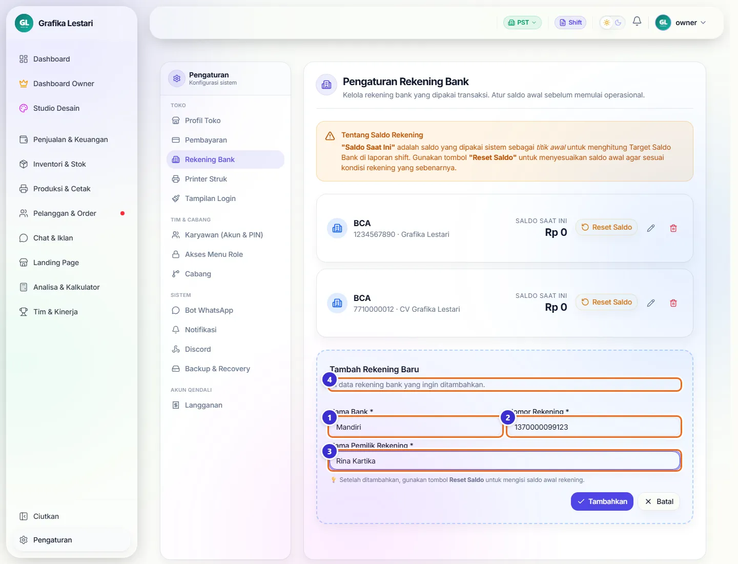Image resolution: width=738 pixels, height=564 pixels.
Task: Click the notification bell icon
Action: coord(637,22)
